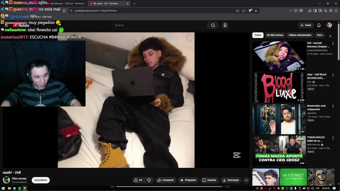Select the Todos filter chip
Image resolution: width=340 pixels, height=191 pixels.
point(258,35)
